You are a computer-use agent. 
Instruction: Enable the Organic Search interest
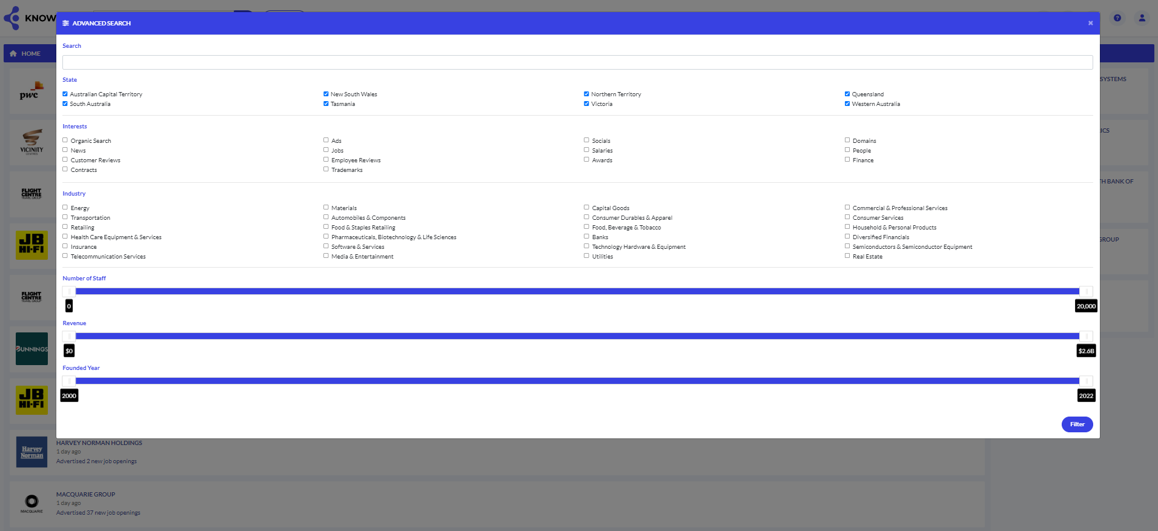tap(65, 140)
